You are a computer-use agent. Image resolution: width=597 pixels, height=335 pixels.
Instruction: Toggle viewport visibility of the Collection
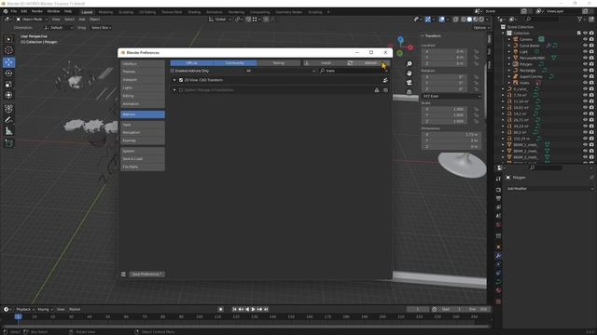[585, 33]
